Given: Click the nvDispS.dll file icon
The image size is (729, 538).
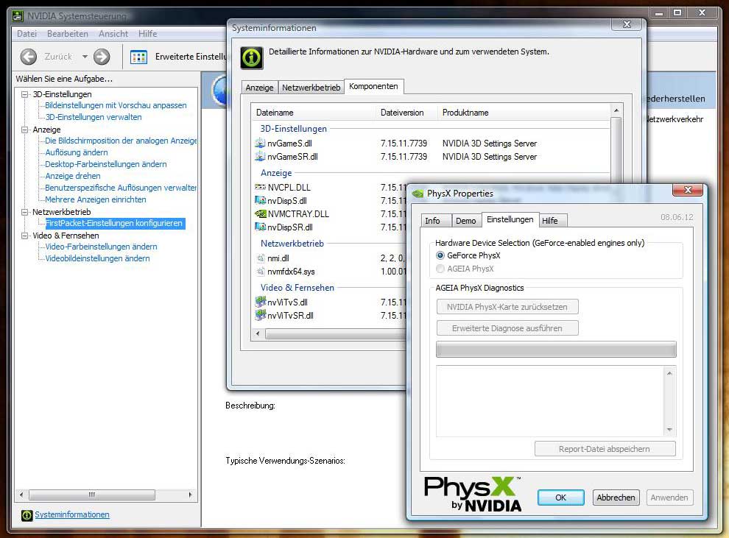Looking at the screenshot, I should coord(260,201).
